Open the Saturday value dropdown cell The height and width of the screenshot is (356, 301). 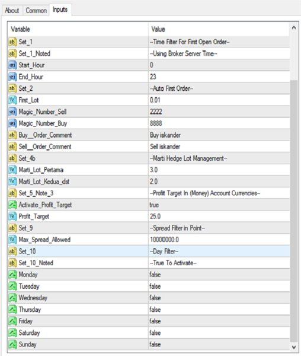coord(219,333)
